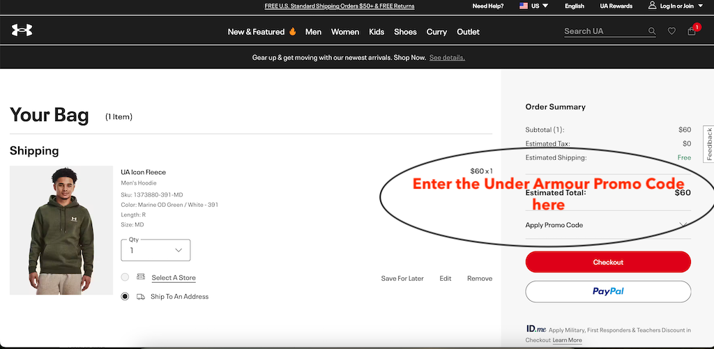Click the hoodie product thumbnail
The width and height of the screenshot is (714, 349).
coord(61,231)
